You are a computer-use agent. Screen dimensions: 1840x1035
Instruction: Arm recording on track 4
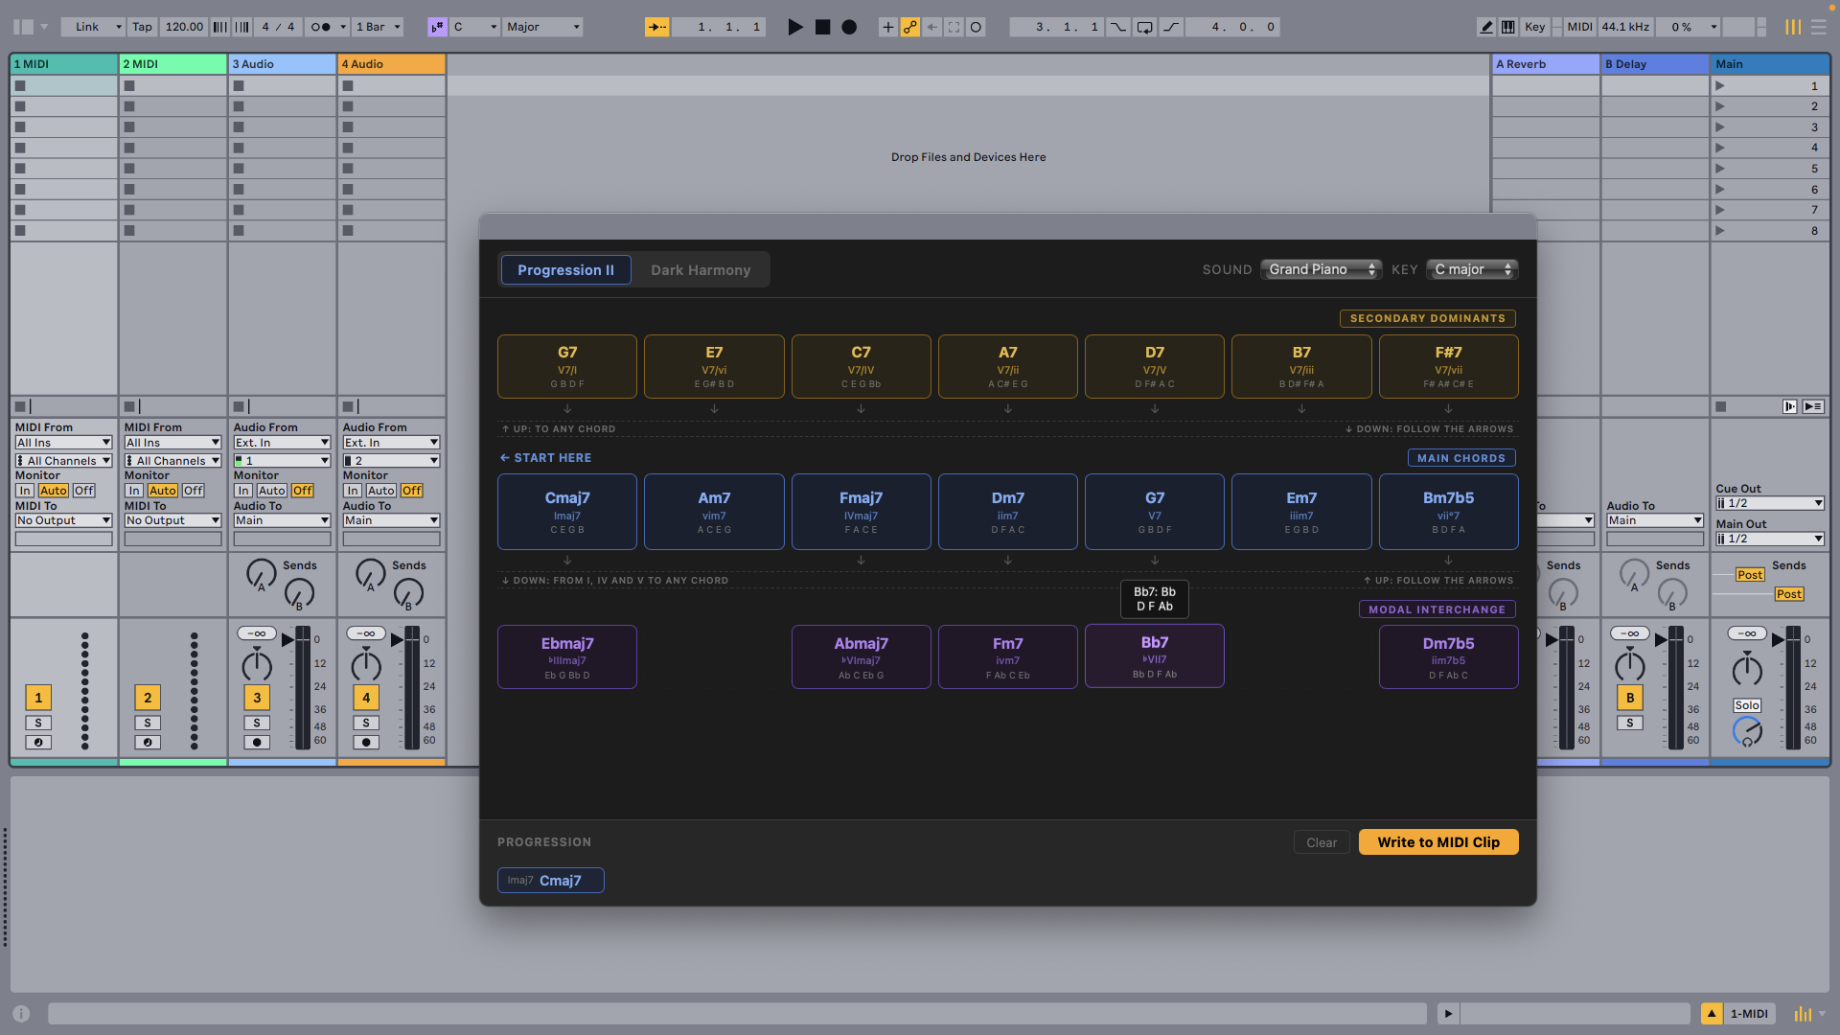(366, 742)
